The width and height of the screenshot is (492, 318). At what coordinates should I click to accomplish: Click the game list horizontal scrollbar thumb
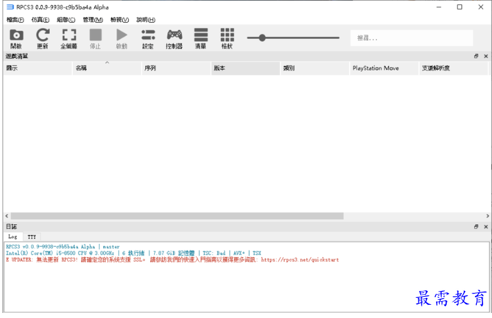177,216
